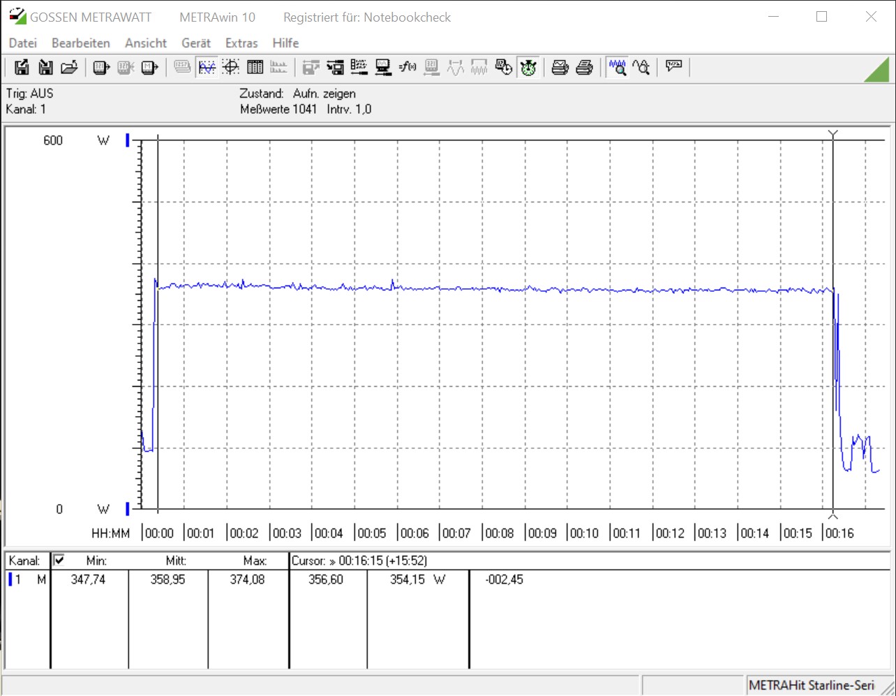Screen dimensions: 896x696
Task: Click the first printer icon in toolbar
Action: coord(560,67)
